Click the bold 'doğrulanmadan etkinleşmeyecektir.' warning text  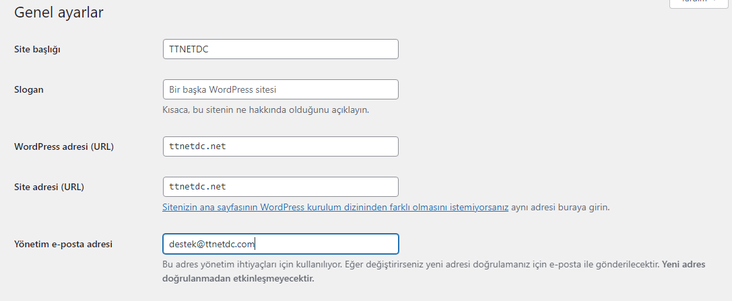238,279
